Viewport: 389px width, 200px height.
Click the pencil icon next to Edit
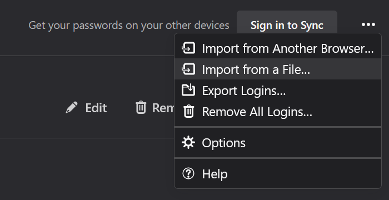pos(72,107)
